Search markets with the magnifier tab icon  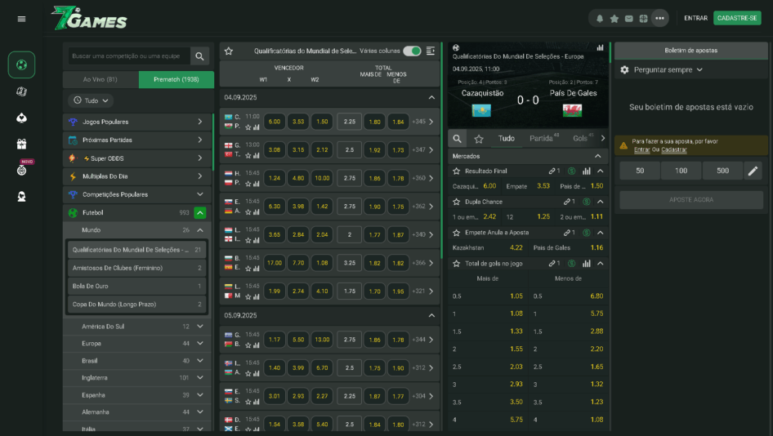pyautogui.click(x=458, y=139)
